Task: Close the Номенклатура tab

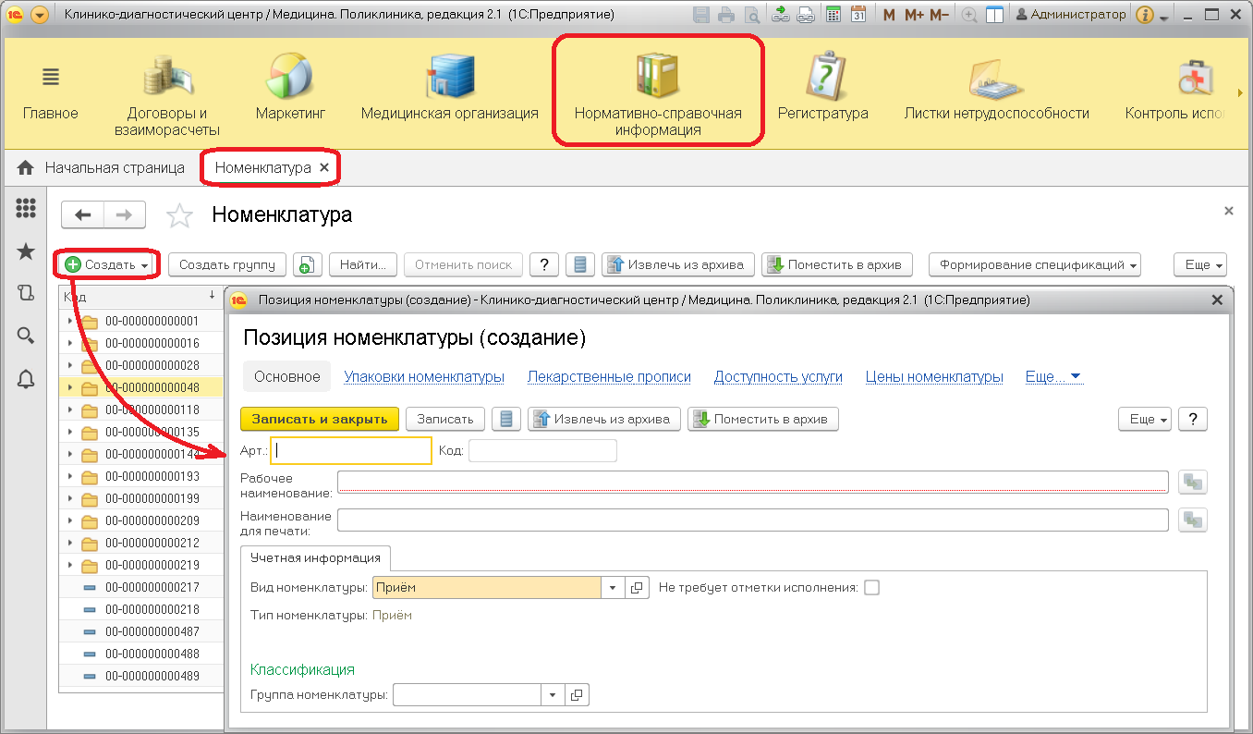Action: [324, 168]
